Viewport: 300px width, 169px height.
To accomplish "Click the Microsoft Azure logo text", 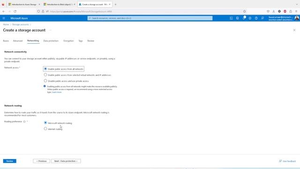I will point(19,18).
